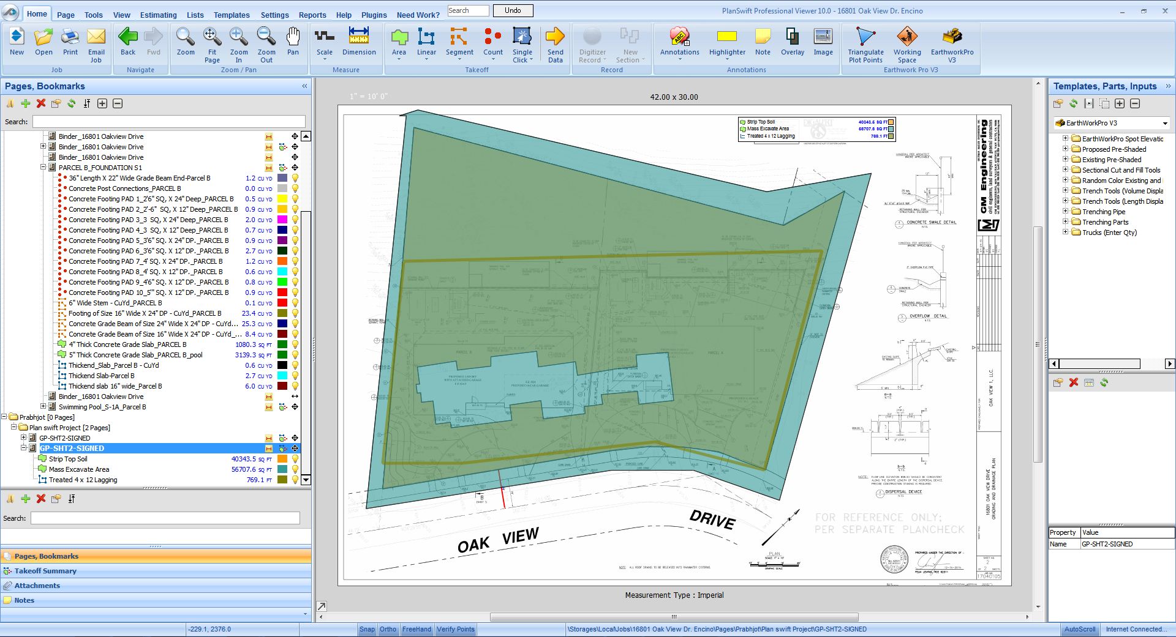The width and height of the screenshot is (1176, 637).
Task: Collapse the Pages, Bookmarks panel chevron
Action: pyautogui.click(x=304, y=86)
